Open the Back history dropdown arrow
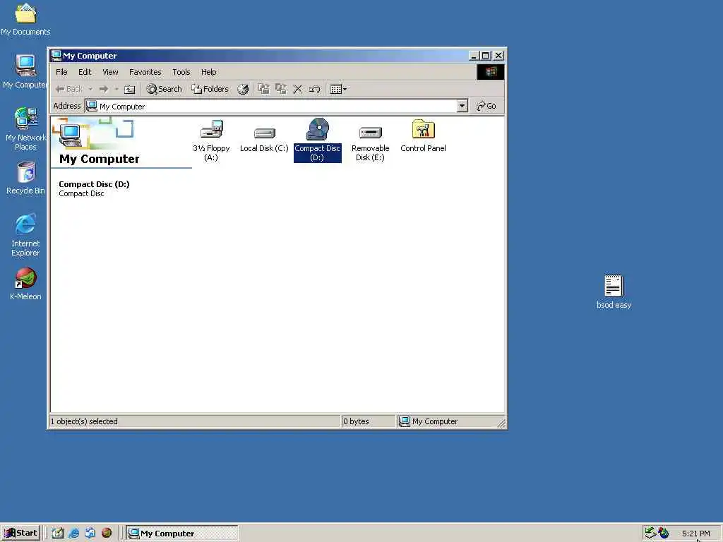 coord(91,90)
